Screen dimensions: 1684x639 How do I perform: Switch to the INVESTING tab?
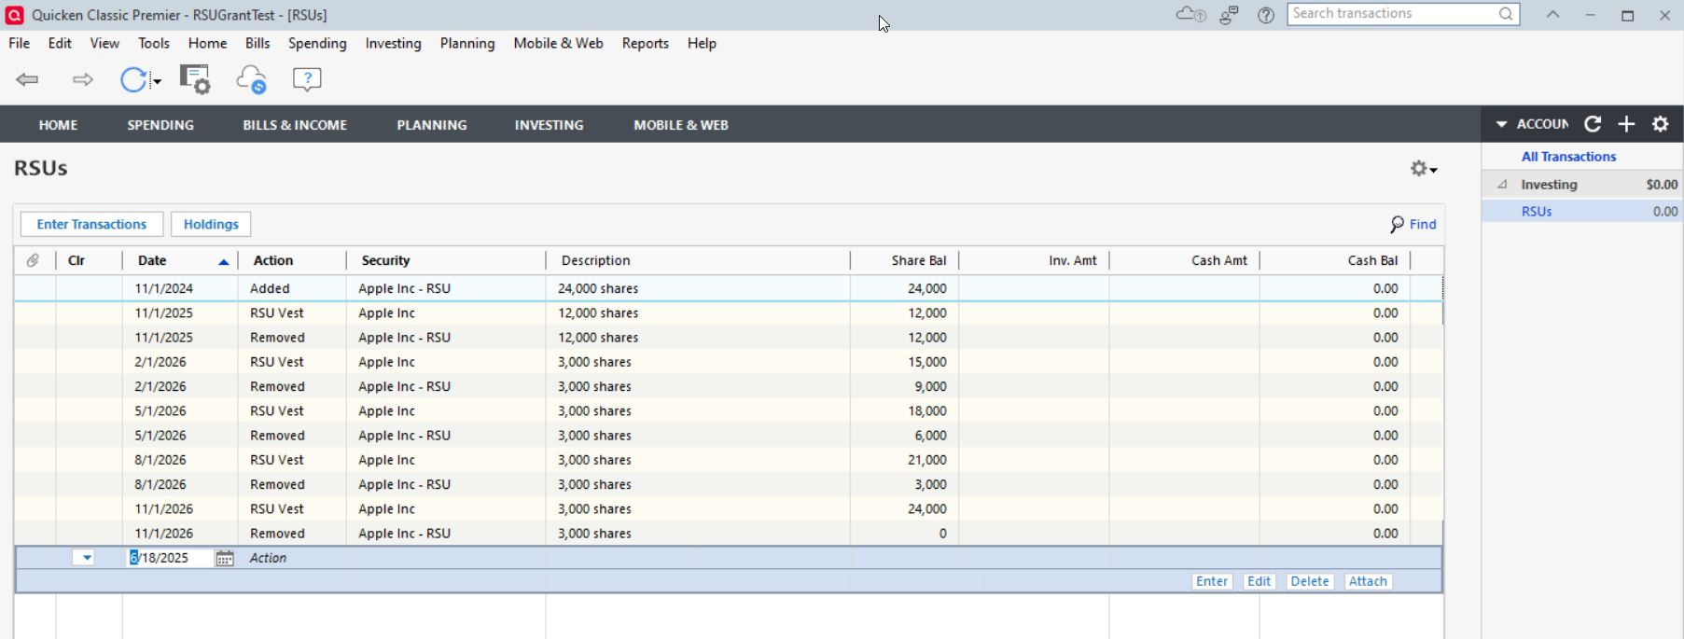pyautogui.click(x=549, y=125)
